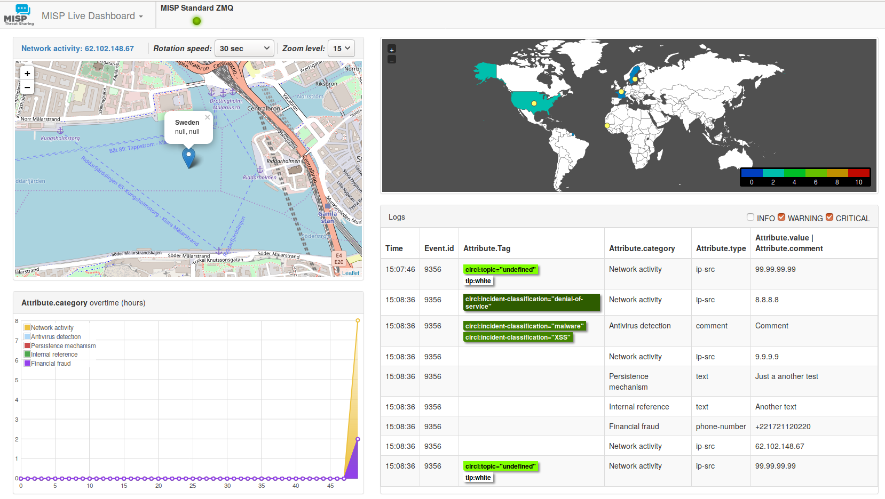Zoom out on the street map
Image resolution: width=885 pixels, height=499 pixels.
click(27, 87)
